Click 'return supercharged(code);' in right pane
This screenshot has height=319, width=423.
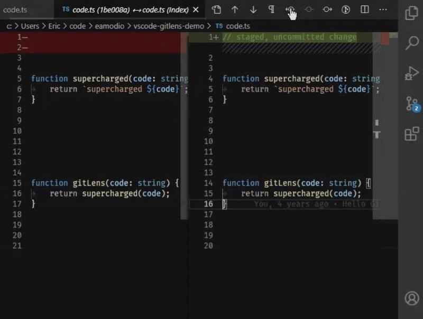click(301, 193)
